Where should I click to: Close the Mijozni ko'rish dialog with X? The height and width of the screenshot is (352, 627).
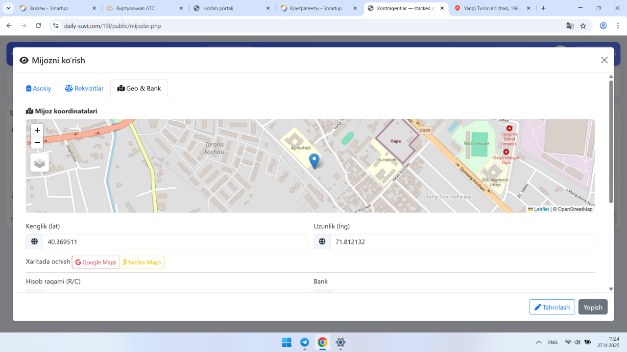(x=604, y=60)
